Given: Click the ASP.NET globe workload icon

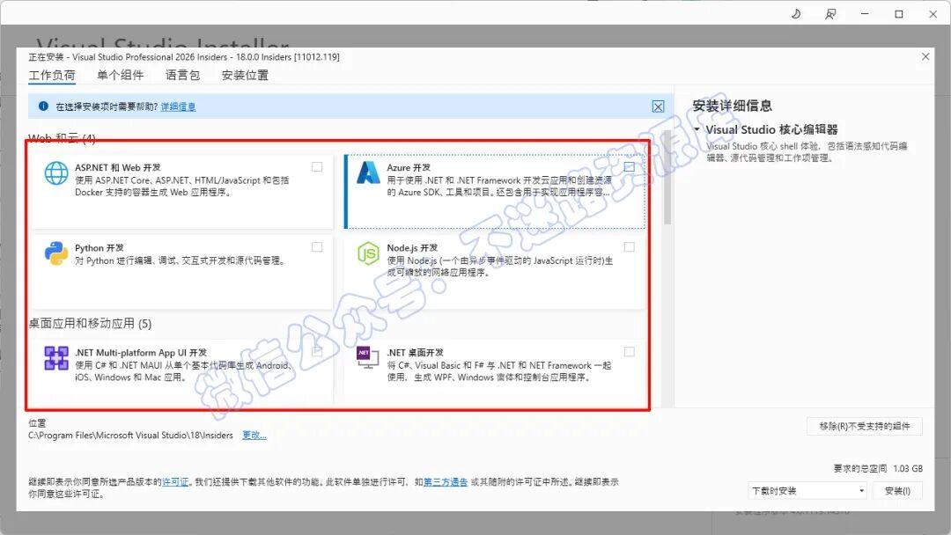Looking at the screenshot, I should 56,173.
